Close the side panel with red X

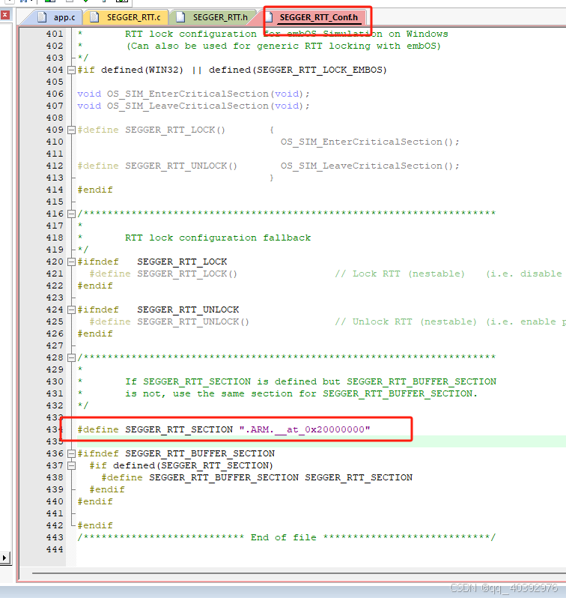coord(5,15)
